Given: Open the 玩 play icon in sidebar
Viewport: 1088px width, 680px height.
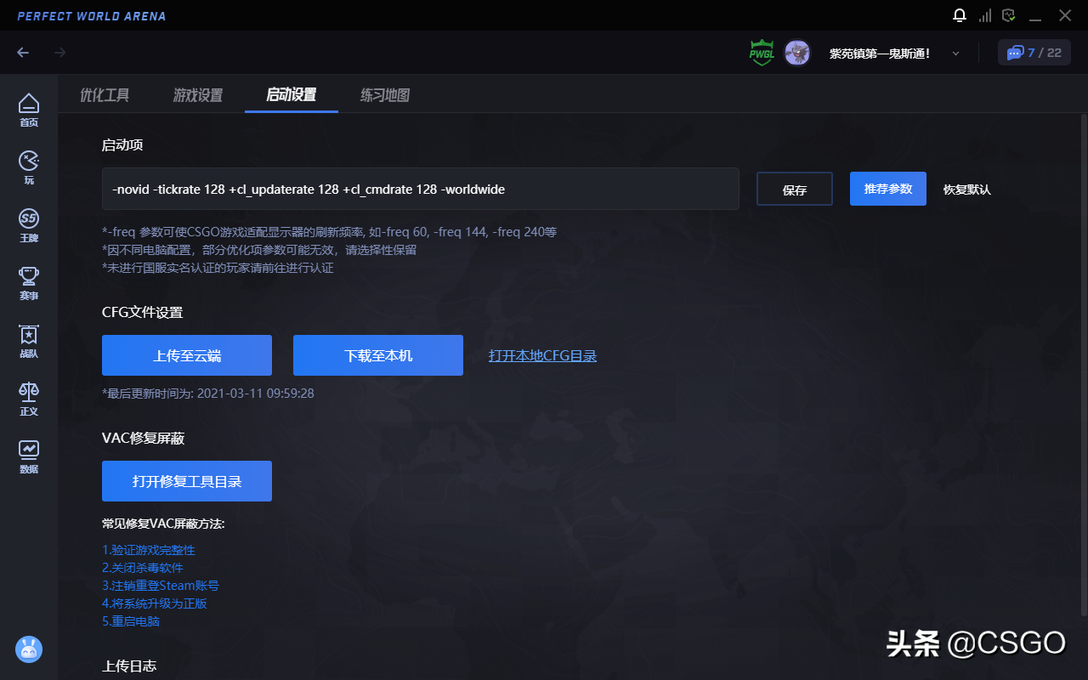Looking at the screenshot, I should tap(29, 167).
